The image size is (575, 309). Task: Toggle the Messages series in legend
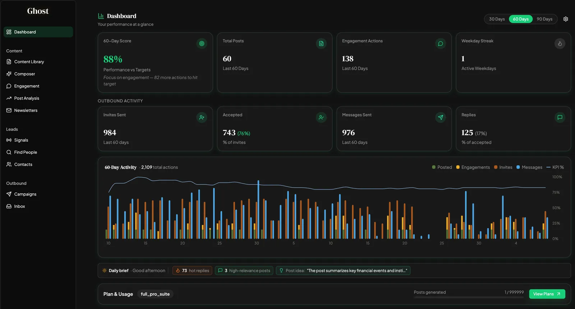coord(529,167)
